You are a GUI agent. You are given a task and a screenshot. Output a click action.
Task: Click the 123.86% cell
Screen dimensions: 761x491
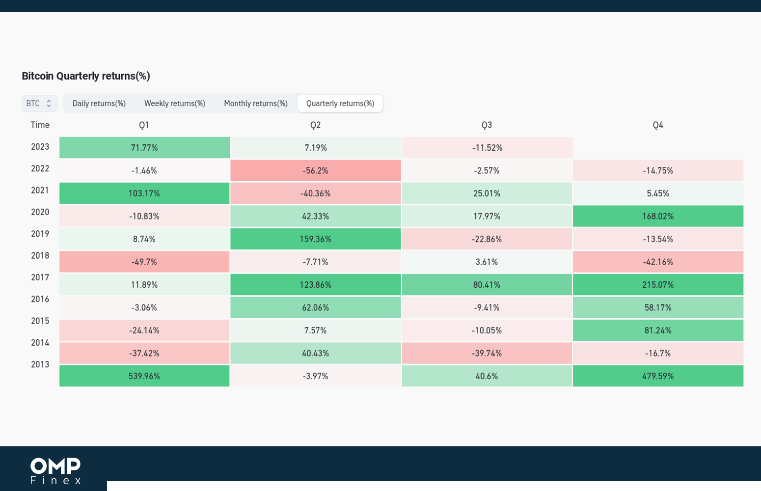coord(316,285)
